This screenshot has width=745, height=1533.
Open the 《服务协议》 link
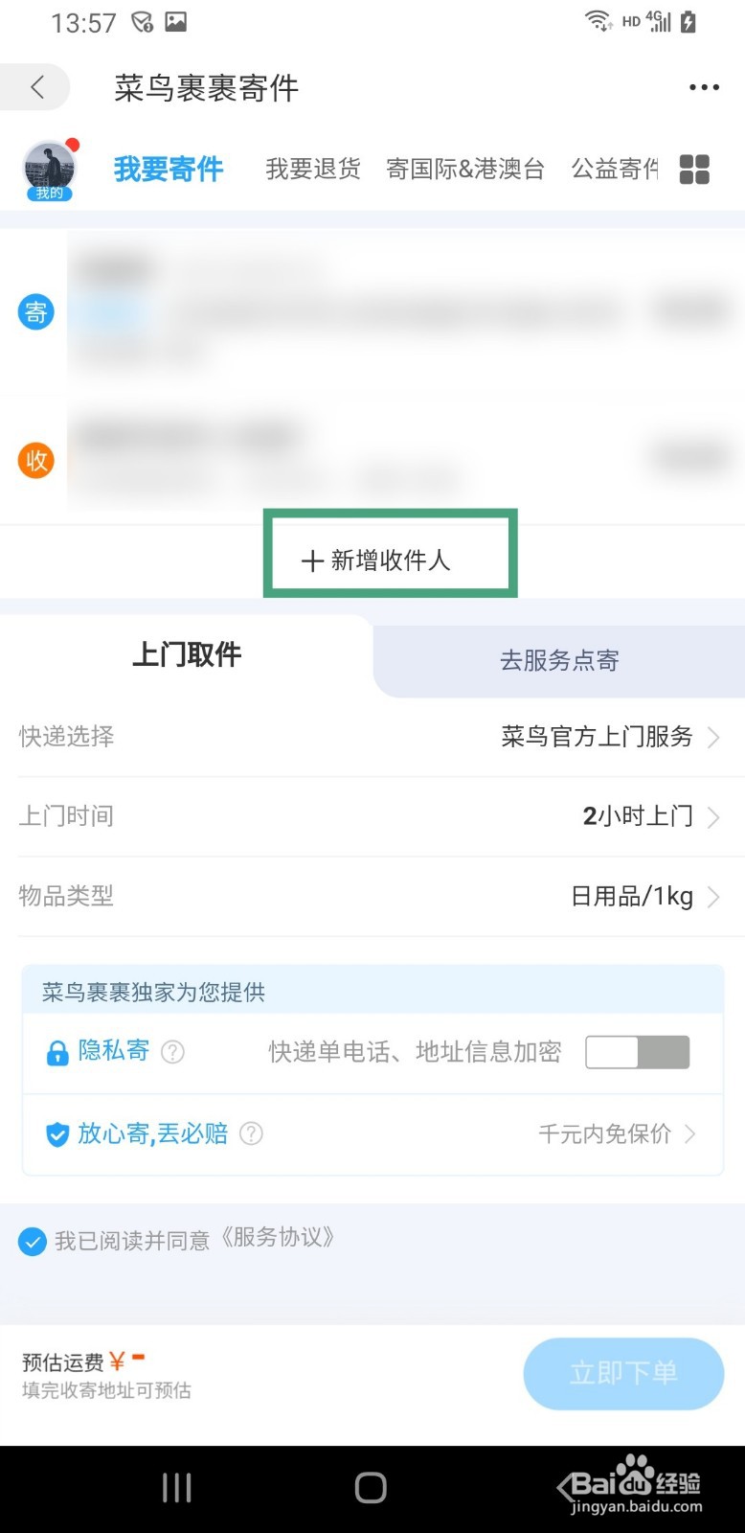coord(276,1238)
